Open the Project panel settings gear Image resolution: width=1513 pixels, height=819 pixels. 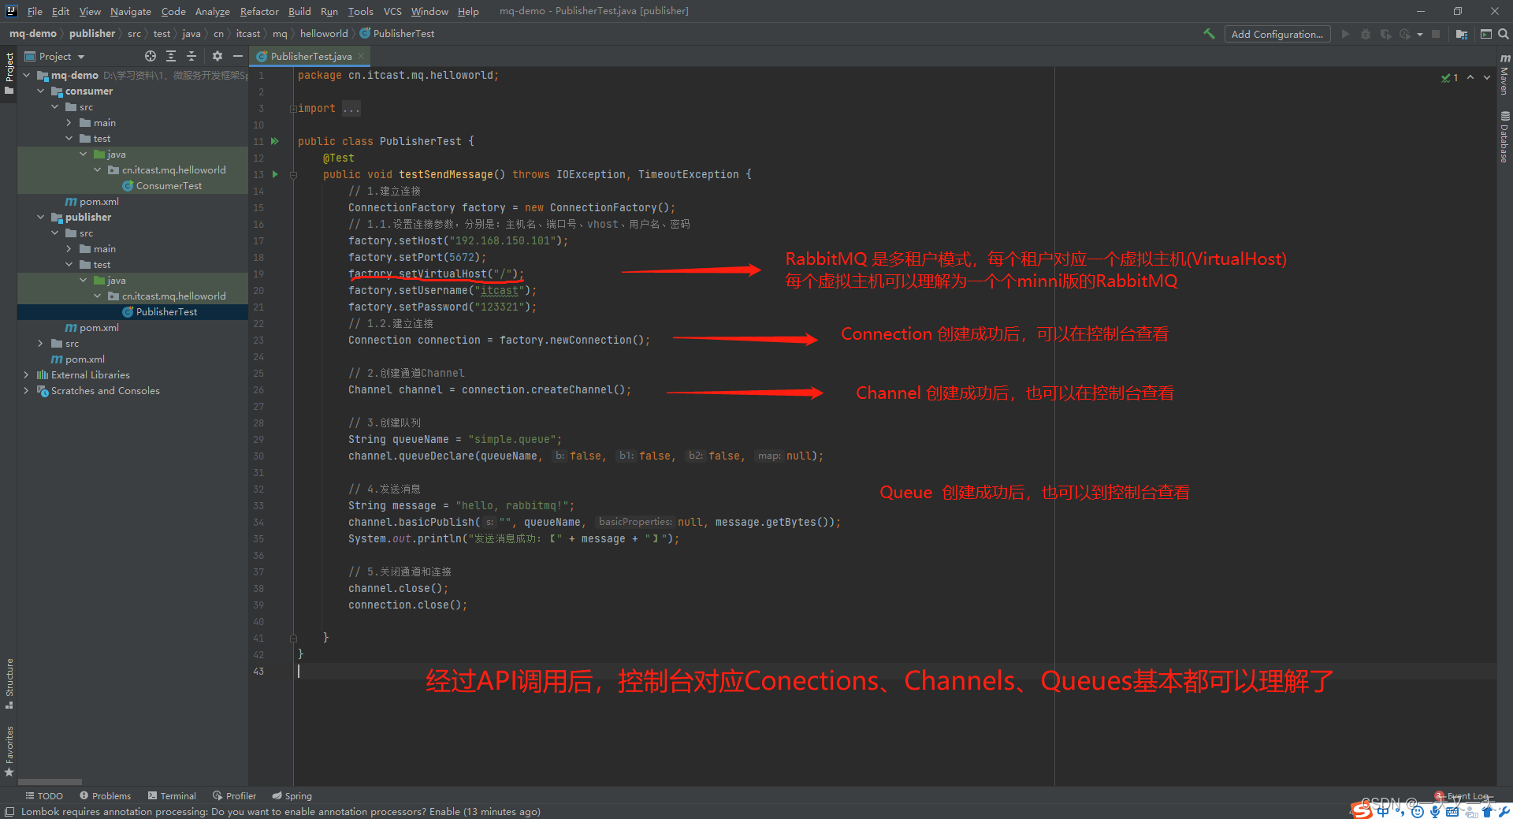(217, 56)
